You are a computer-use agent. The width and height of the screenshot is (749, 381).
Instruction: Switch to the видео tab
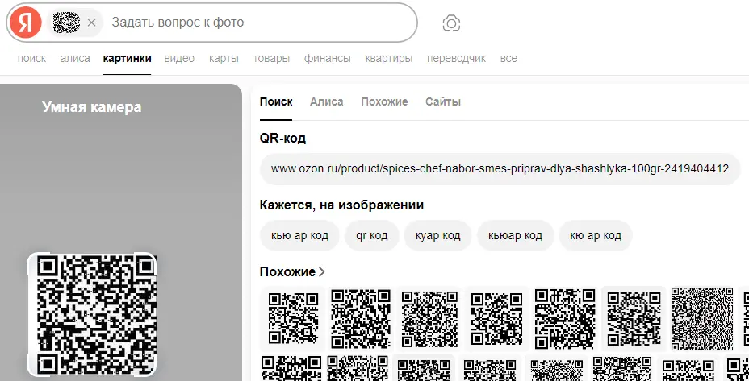tap(179, 58)
